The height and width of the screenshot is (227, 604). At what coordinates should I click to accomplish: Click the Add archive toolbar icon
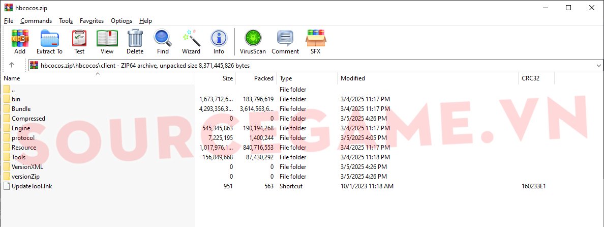coord(20,41)
